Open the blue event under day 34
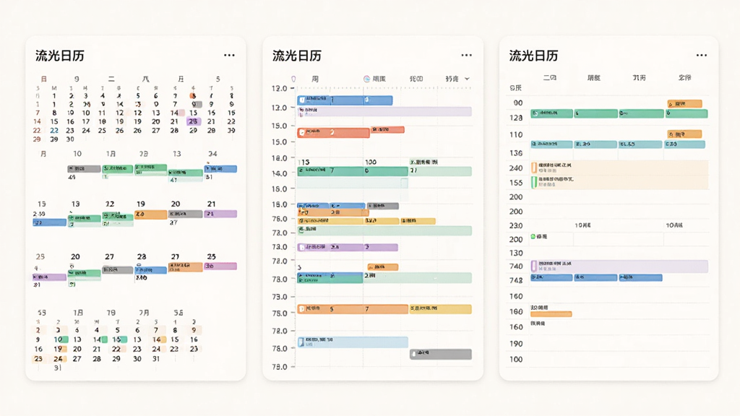 pyautogui.click(x=220, y=169)
